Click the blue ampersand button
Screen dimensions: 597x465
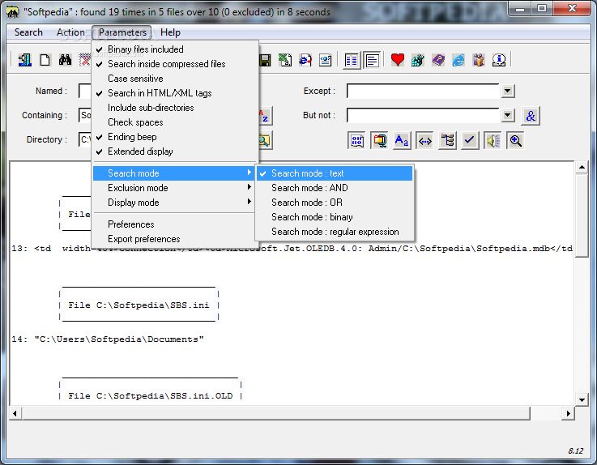[531, 115]
